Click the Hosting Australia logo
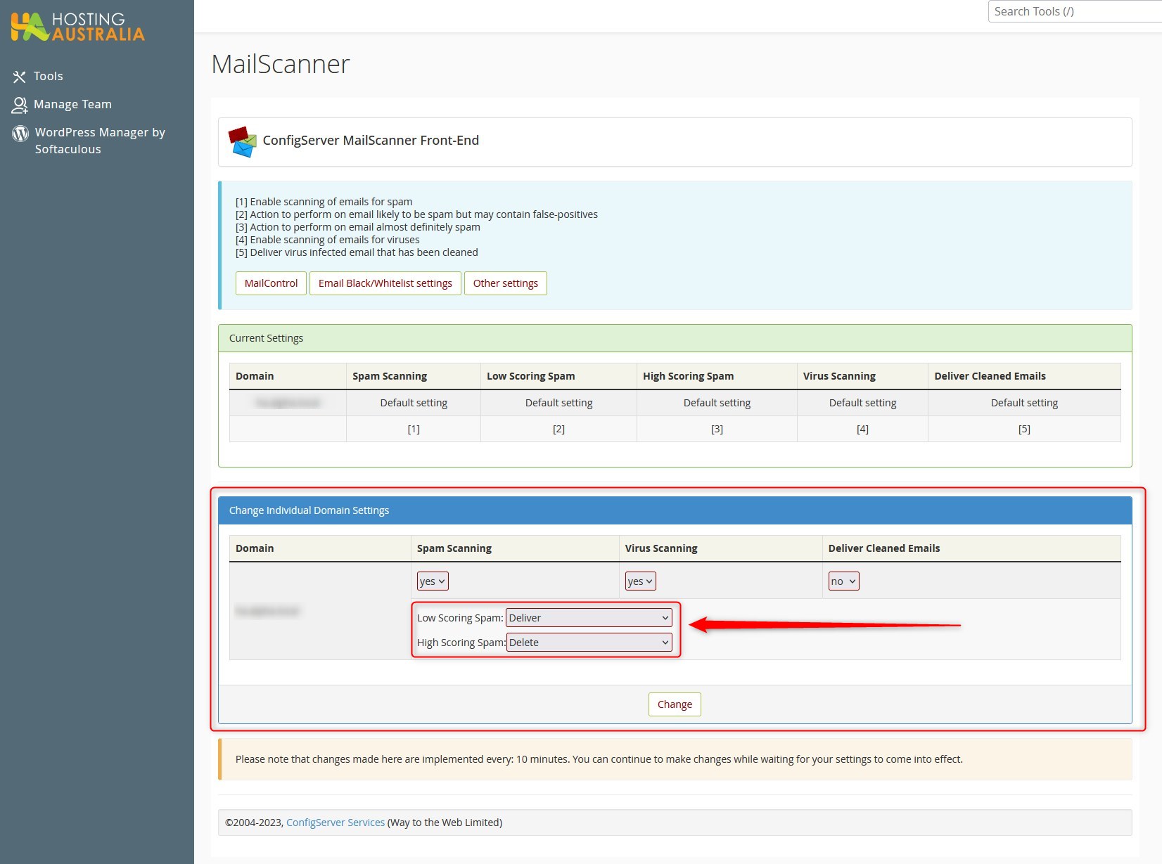This screenshot has width=1162, height=864. (77, 27)
